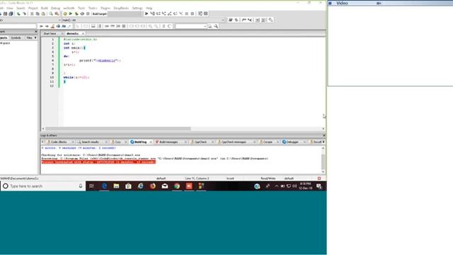Switch to the Start here tab
453x255 pixels.
50,33
